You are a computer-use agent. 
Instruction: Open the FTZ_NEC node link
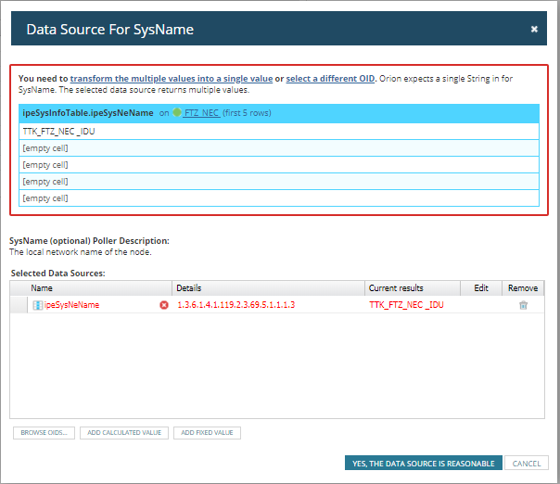(201, 113)
